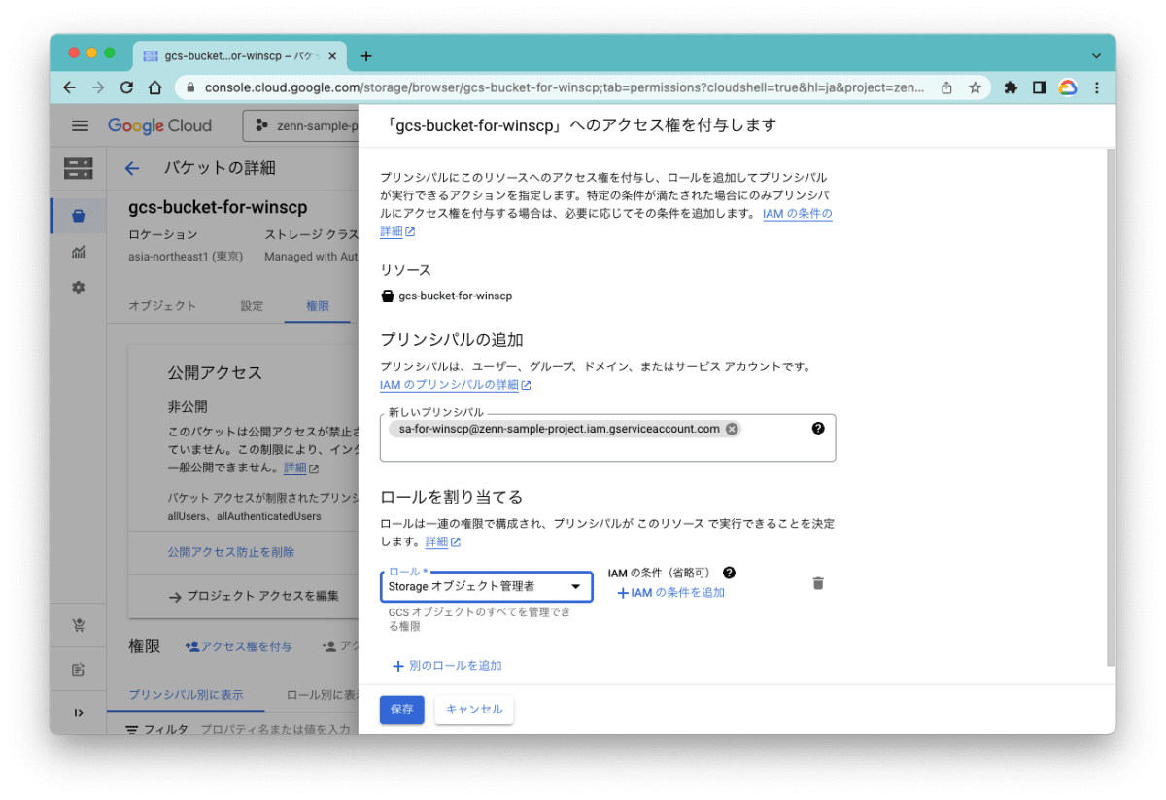Open the browser home page
The image size is (1166, 800).
[154, 87]
